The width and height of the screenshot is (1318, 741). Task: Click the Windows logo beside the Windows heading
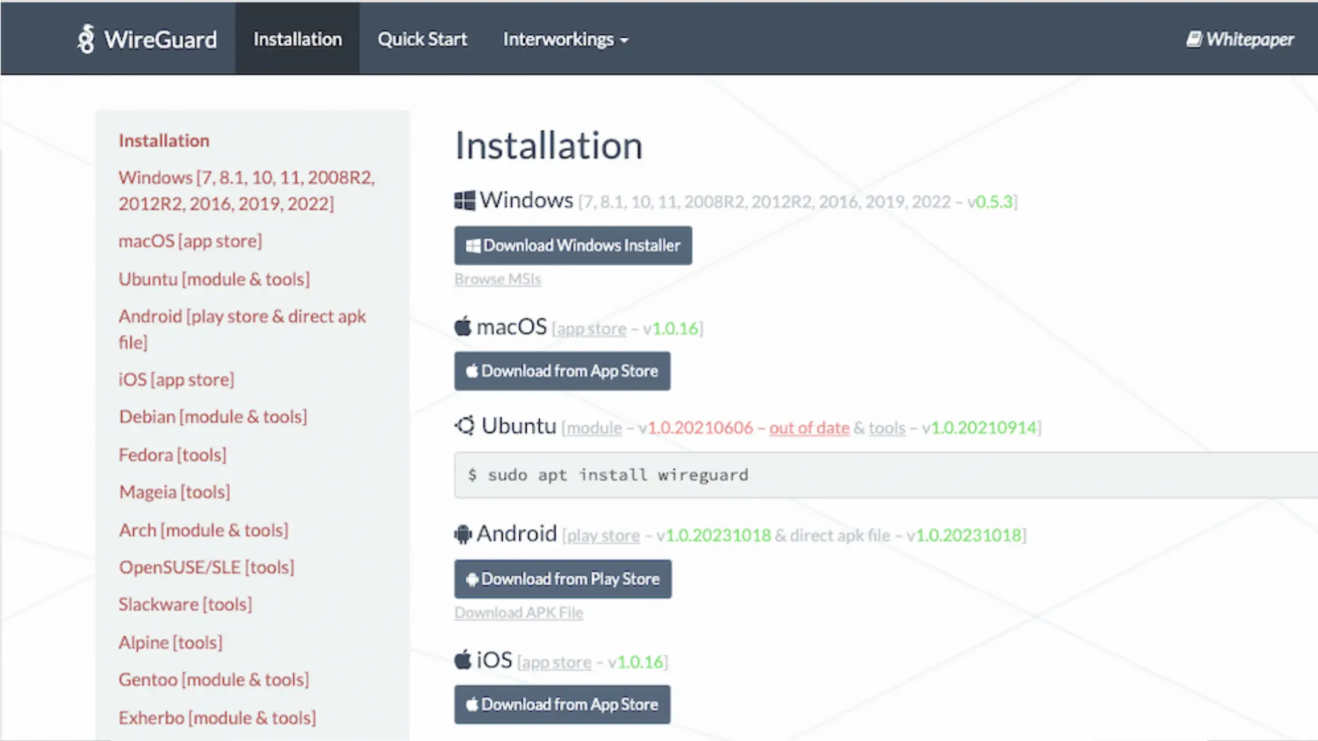coord(463,200)
